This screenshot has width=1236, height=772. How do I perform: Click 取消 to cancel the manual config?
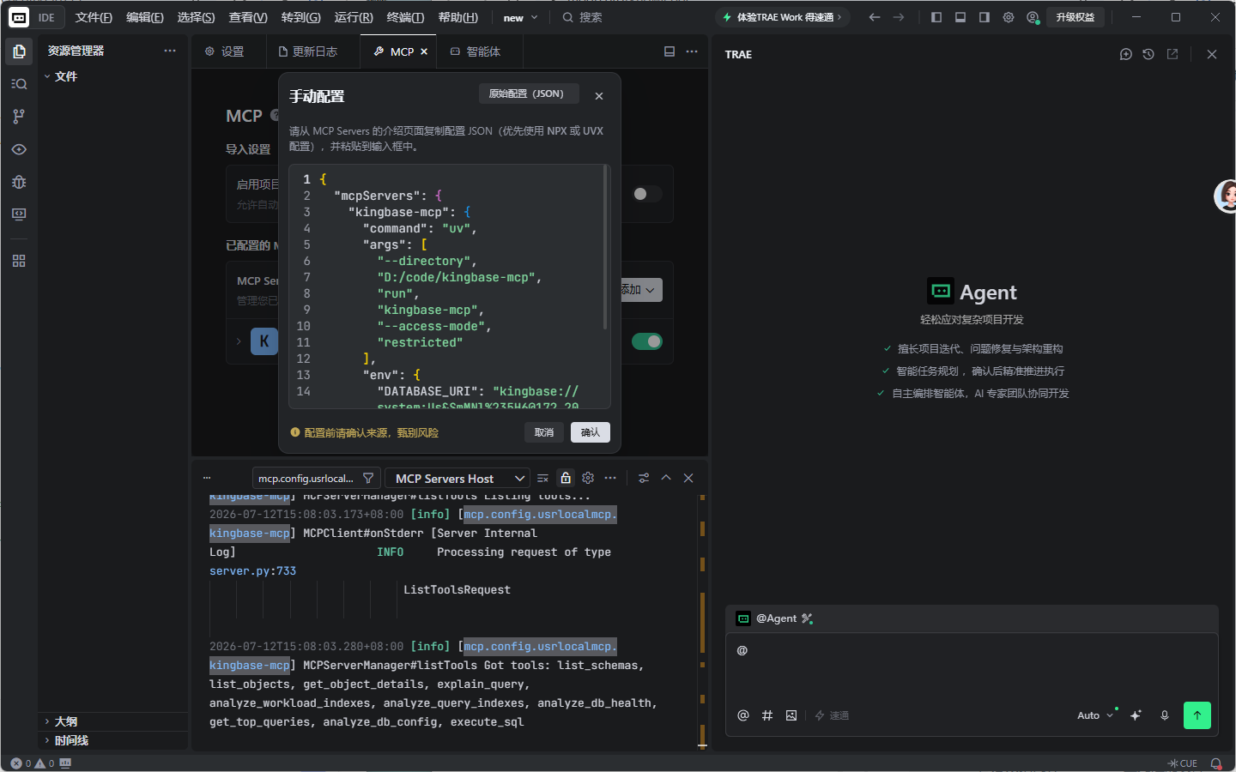[x=544, y=432]
